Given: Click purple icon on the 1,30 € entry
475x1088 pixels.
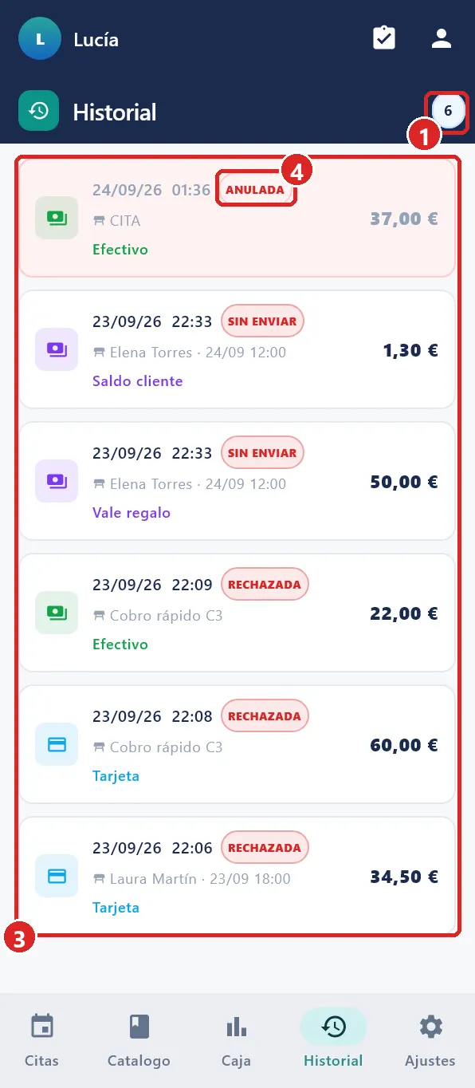Looking at the screenshot, I should pos(57,349).
